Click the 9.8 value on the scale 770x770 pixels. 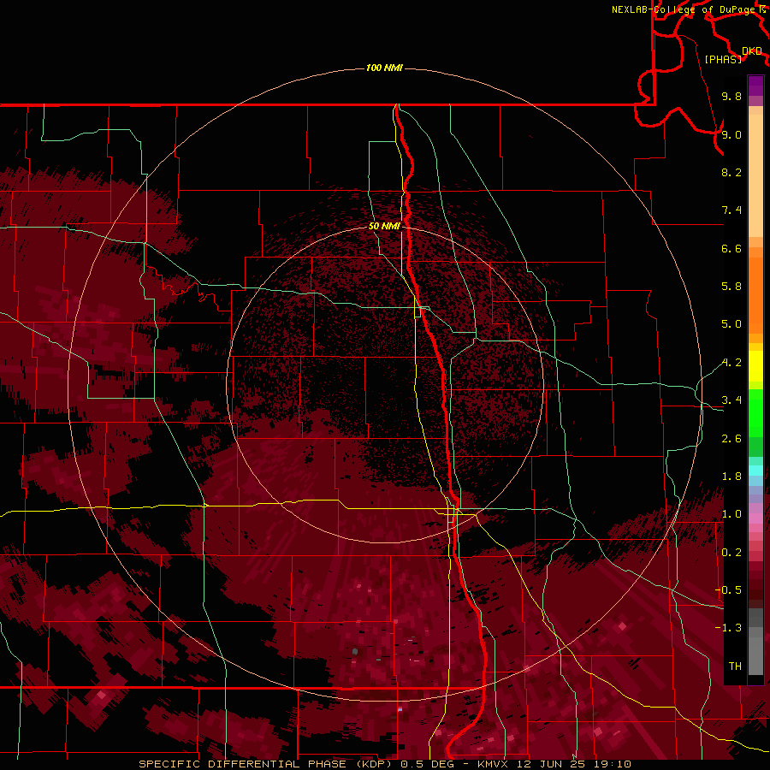point(731,96)
